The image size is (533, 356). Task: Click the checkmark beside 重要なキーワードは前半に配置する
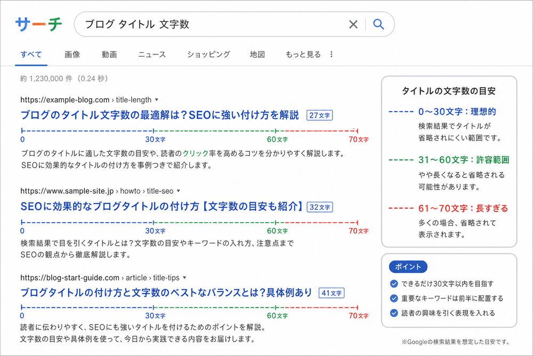click(394, 298)
